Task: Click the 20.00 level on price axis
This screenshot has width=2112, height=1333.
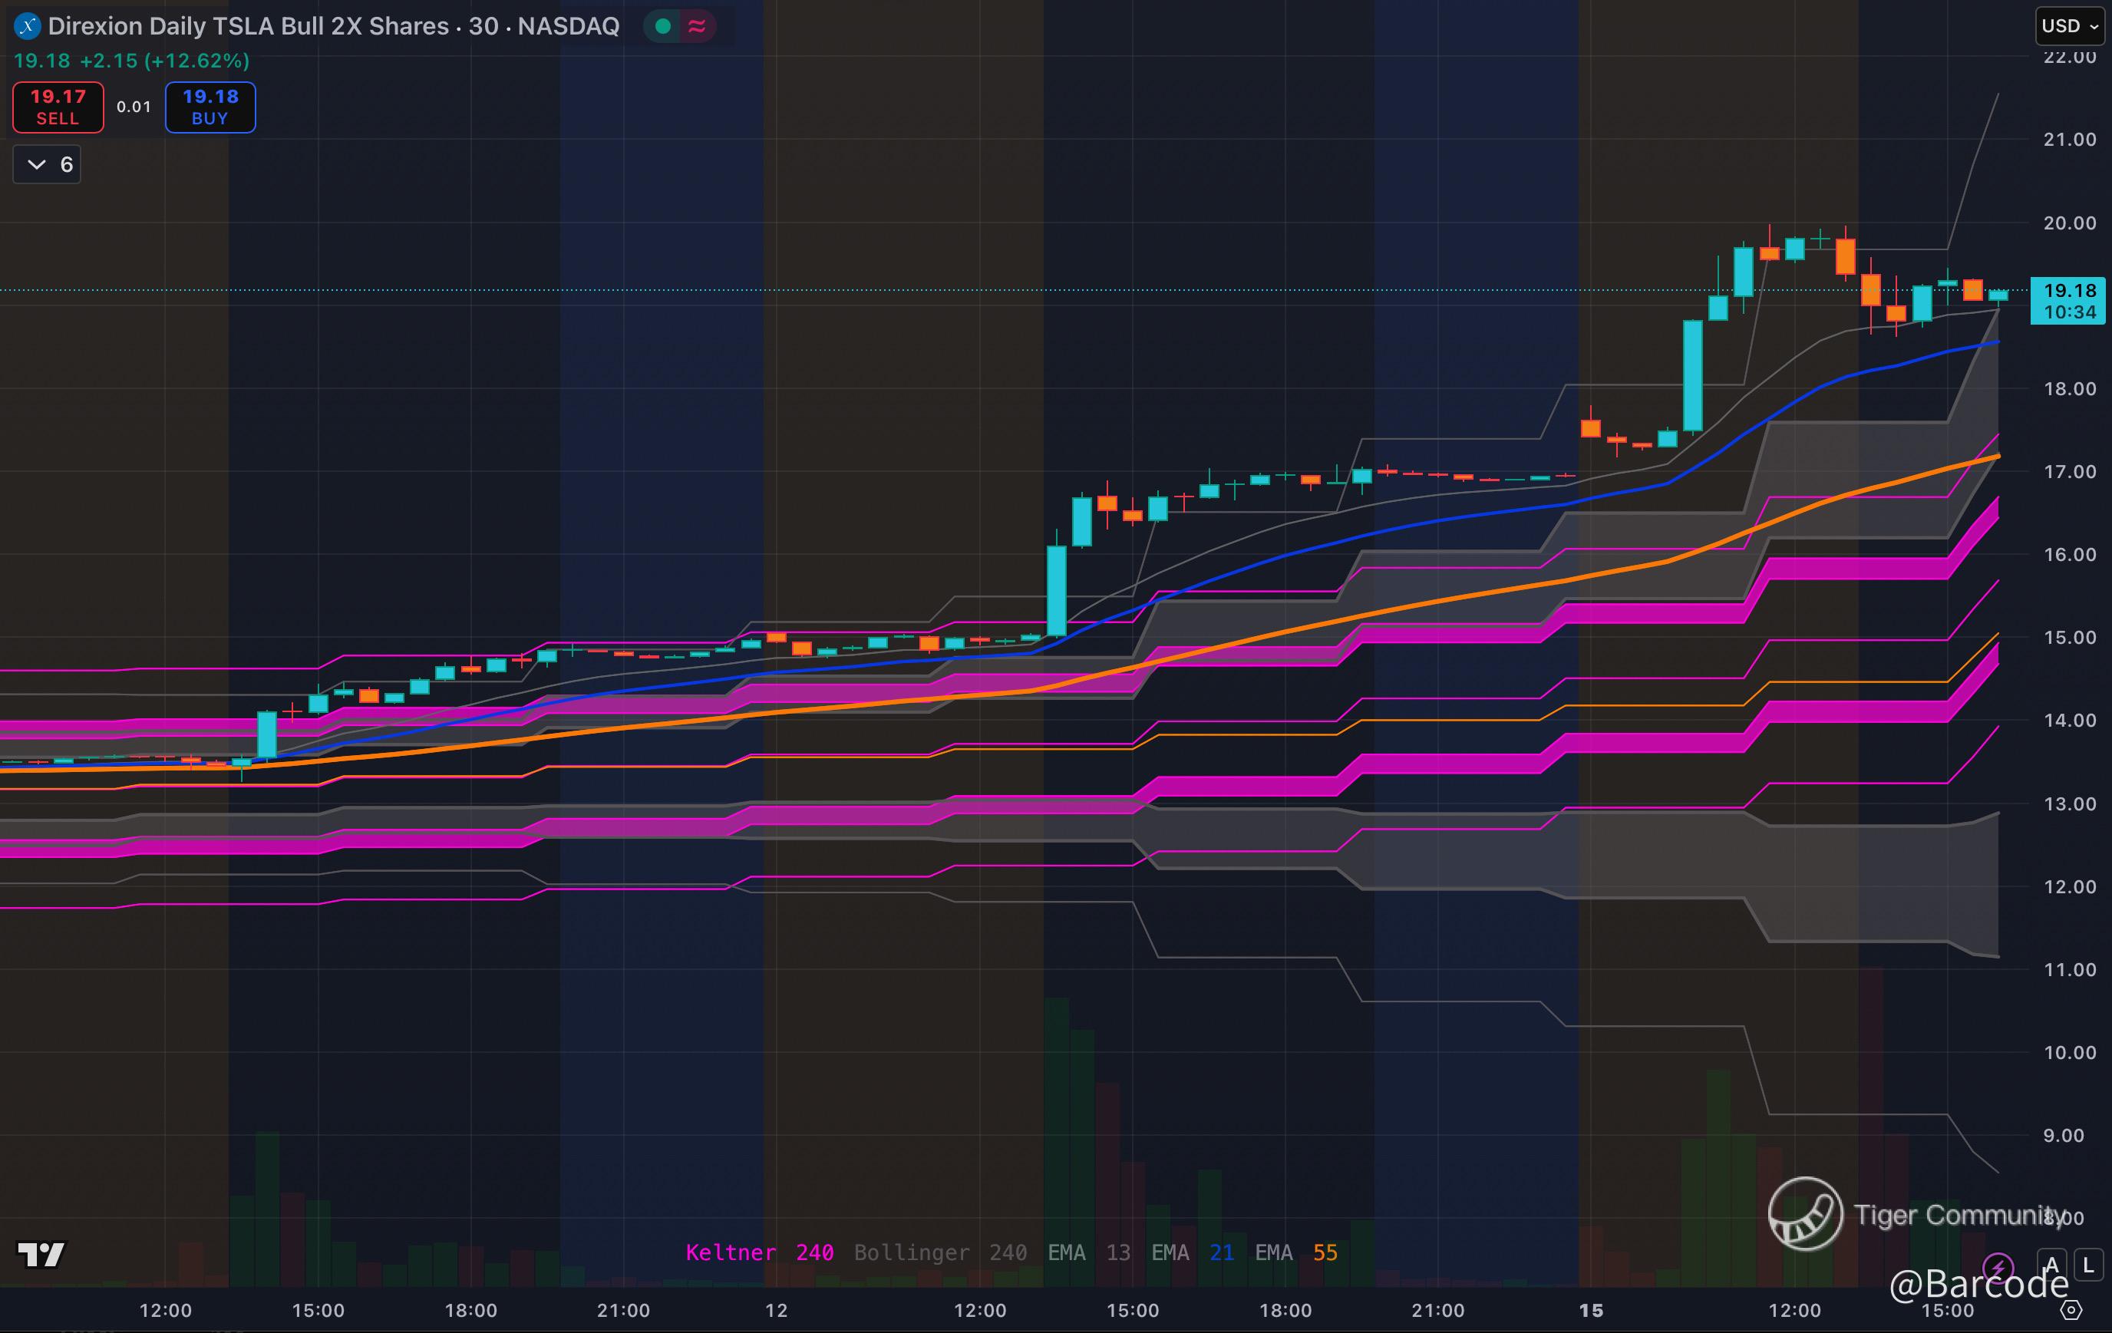Action: [x=2069, y=223]
